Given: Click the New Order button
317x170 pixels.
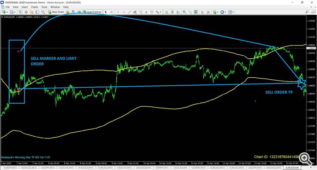Looking at the screenshot, I should pyautogui.click(x=56, y=12).
